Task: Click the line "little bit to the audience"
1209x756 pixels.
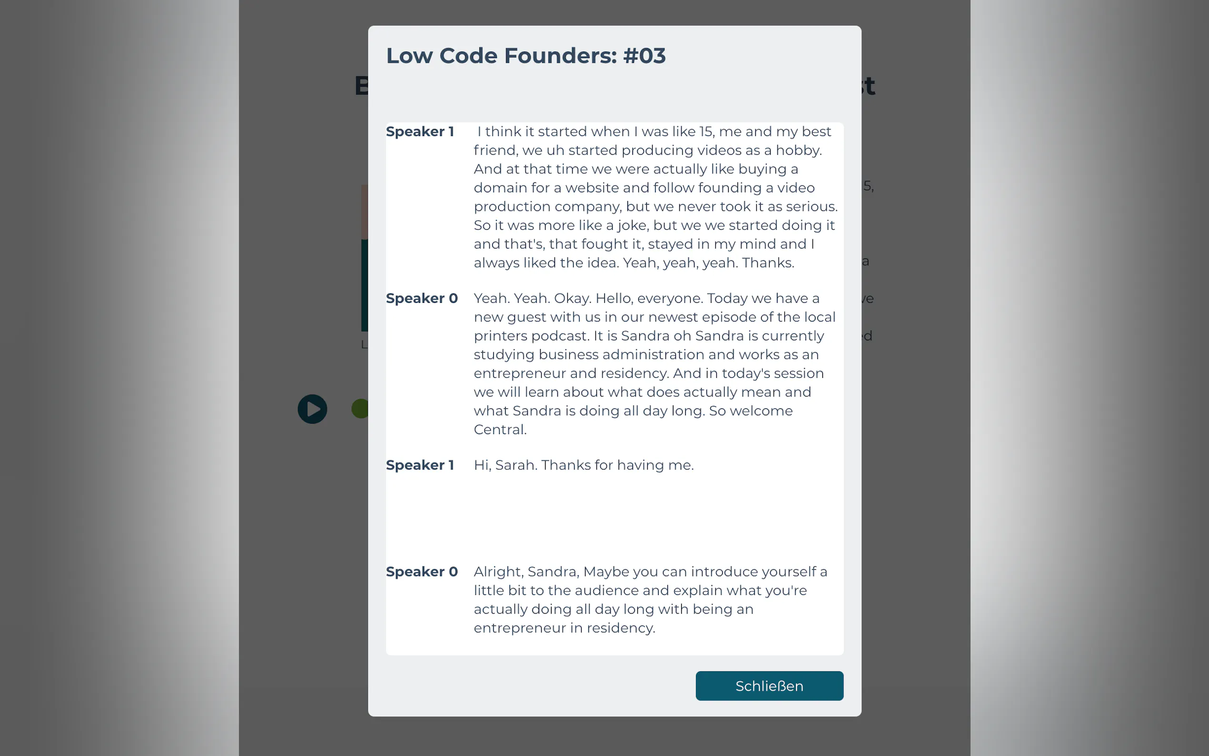Action: [640, 590]
